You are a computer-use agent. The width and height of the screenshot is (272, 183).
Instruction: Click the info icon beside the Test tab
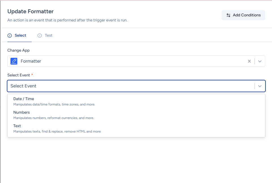pos(40,36)
